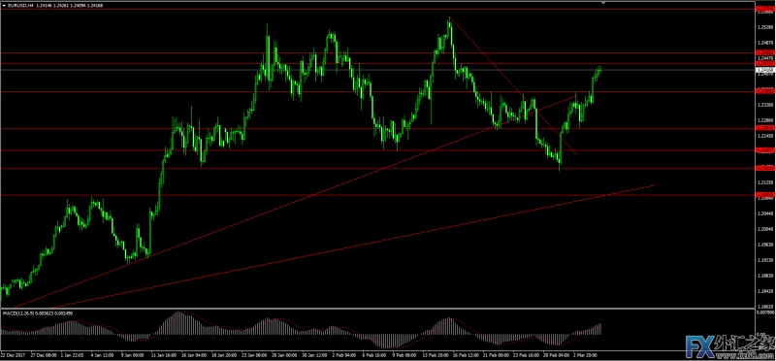Select the 1.2460 red horizontal level tag

[x=765, y=52]
